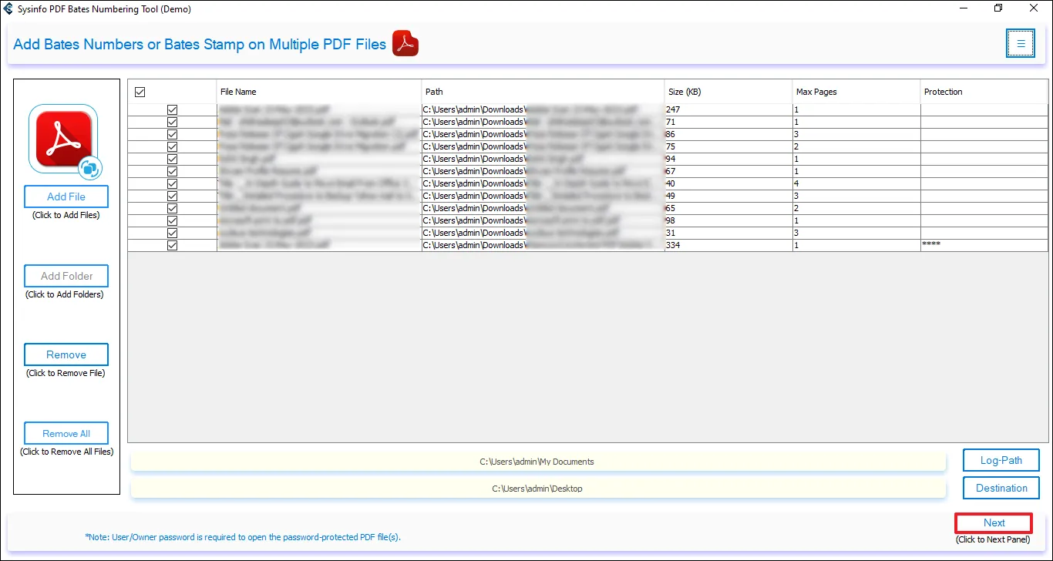The image size is (1053, 561).
Task: Open the hamburger menu in the header
Action: coord(1021,44)
